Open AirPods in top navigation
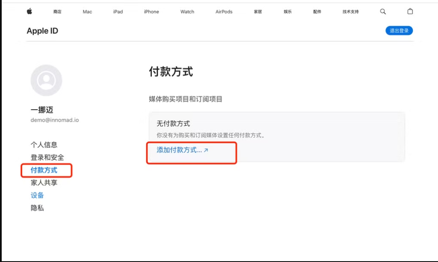 [224, 12]
